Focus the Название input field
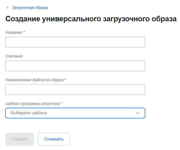This screenshot has width=180, height=150. click(x=75, y=42)
